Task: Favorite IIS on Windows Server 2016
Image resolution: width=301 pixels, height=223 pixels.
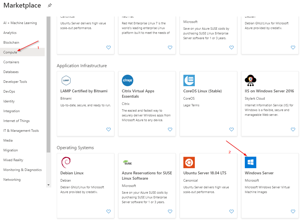Action: 293,129
